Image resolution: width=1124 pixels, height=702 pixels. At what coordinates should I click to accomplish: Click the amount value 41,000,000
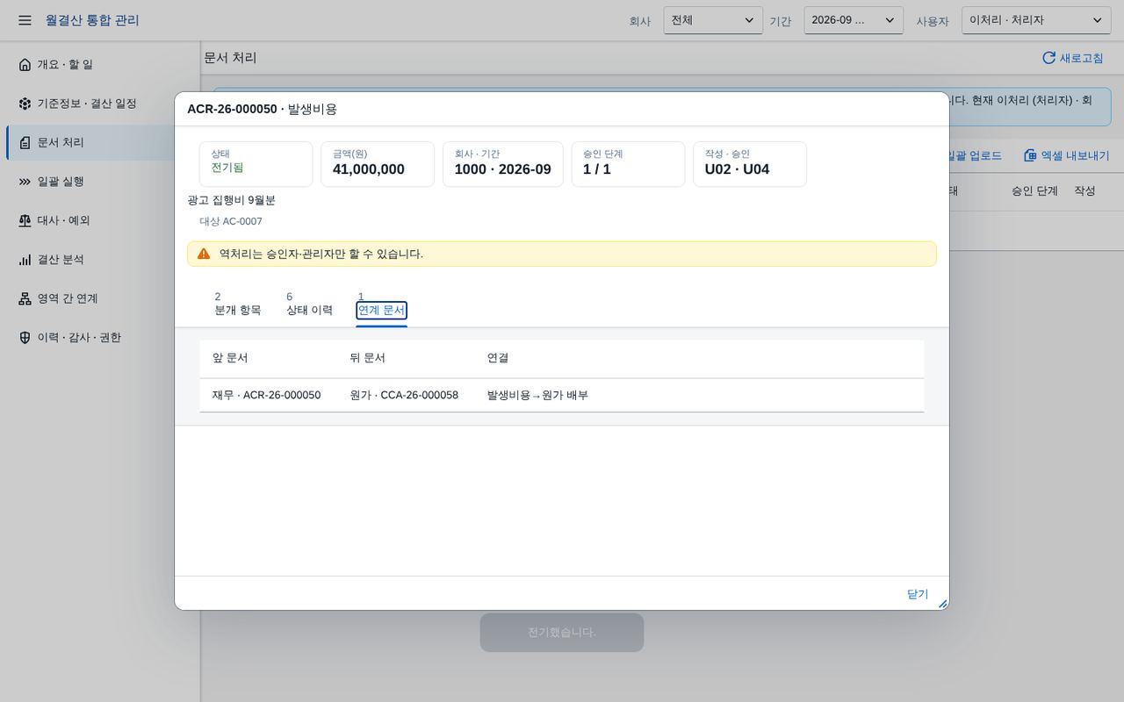[x=369, y=169]
